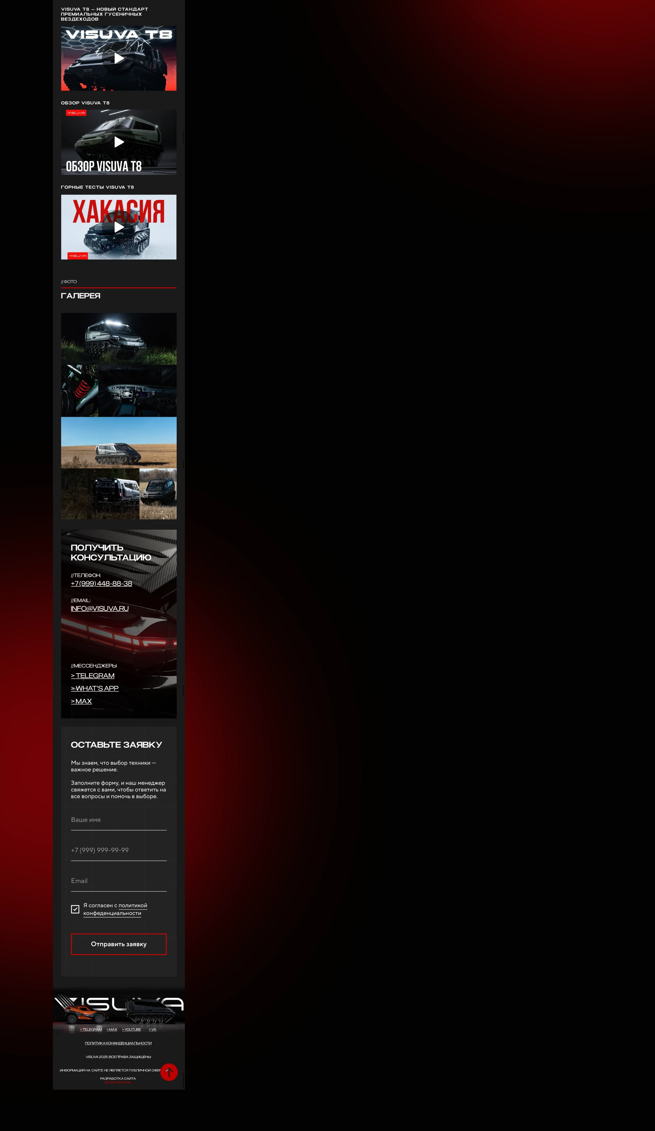Open the "> MAX" link under messengers
Viewport: 655px width, 1131px height.
point(81,701)
